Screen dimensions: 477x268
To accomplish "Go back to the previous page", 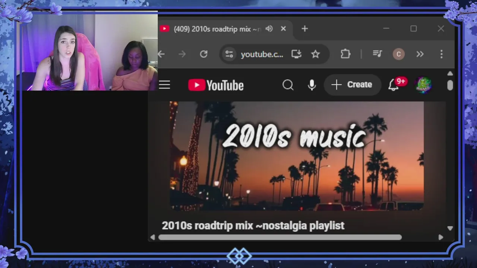I will pos(161,54).
